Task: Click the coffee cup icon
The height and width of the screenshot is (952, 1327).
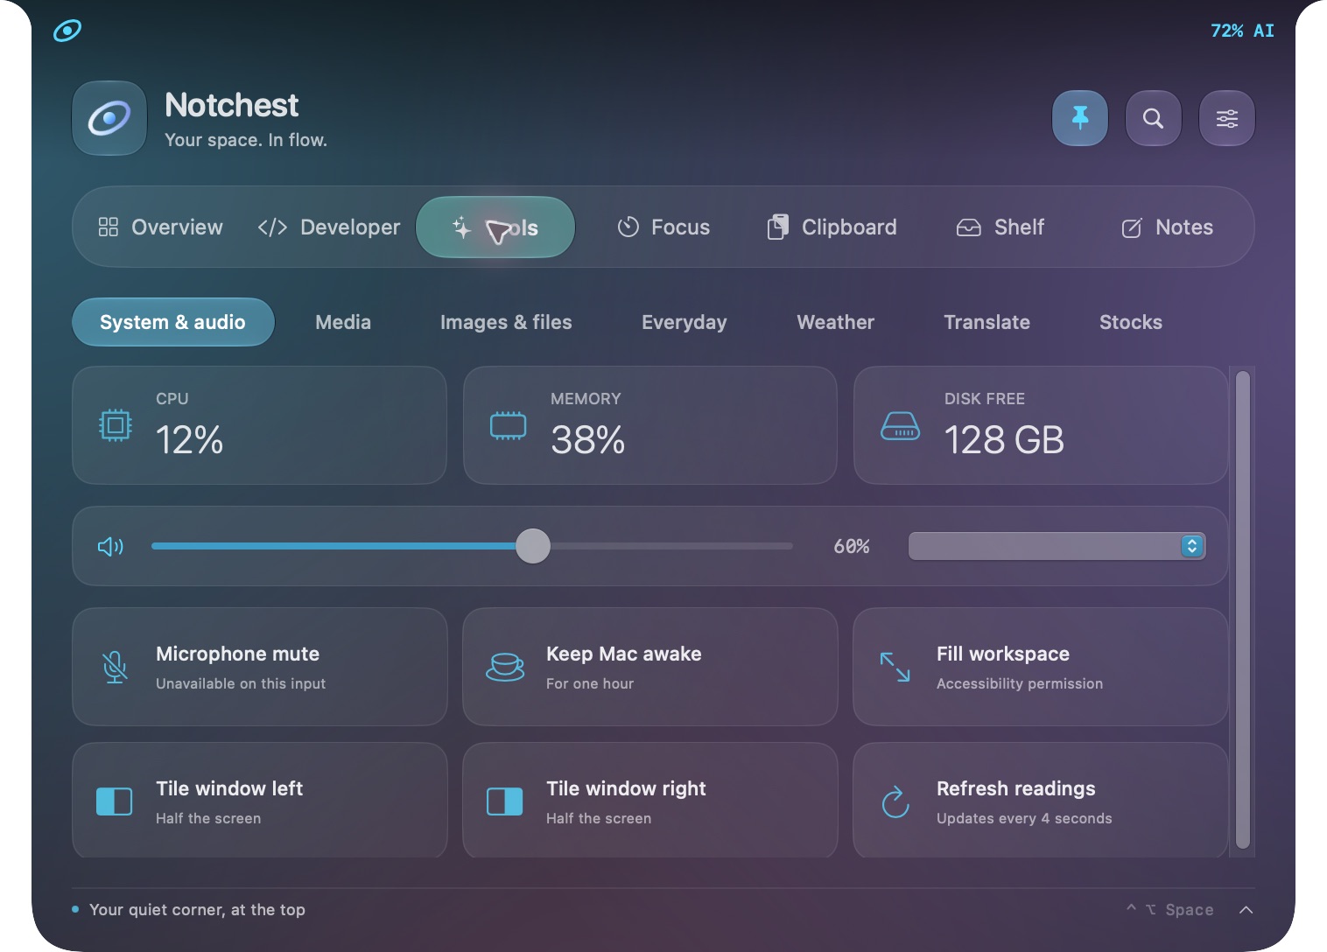Action: [x=505, y=667]
